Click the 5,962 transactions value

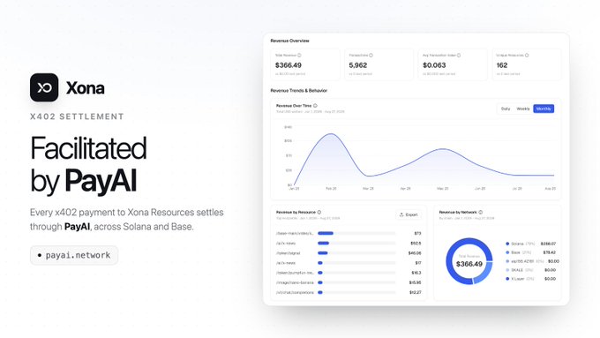click(x=357, y=65)
